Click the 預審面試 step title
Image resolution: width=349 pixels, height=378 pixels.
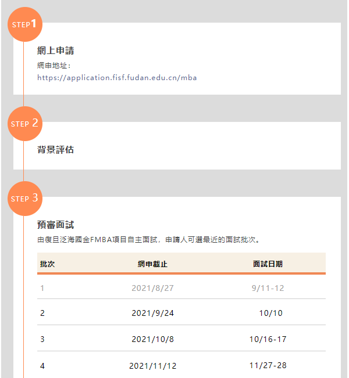coord(55,225)
